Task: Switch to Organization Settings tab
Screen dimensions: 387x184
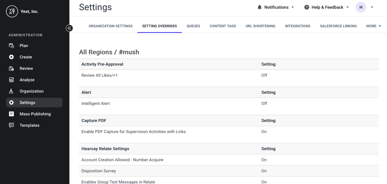Action: click(x=111, y=26)
